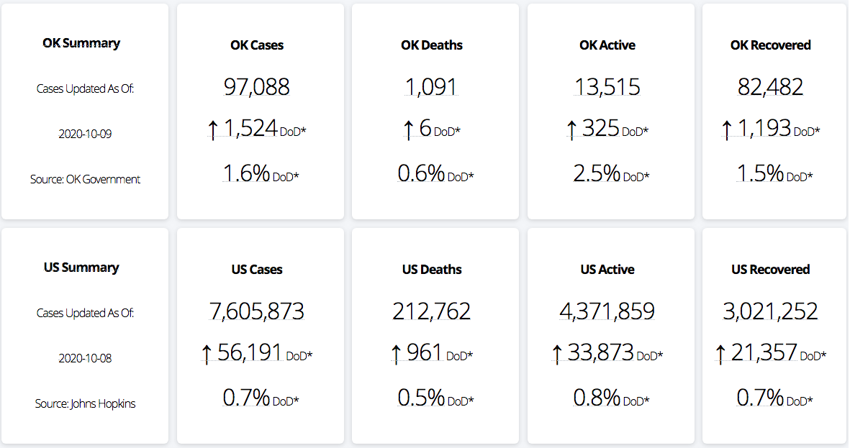Click the up arrow beside 56,191 US cases
Screen dimensions: 850x448
pos(207,354)
